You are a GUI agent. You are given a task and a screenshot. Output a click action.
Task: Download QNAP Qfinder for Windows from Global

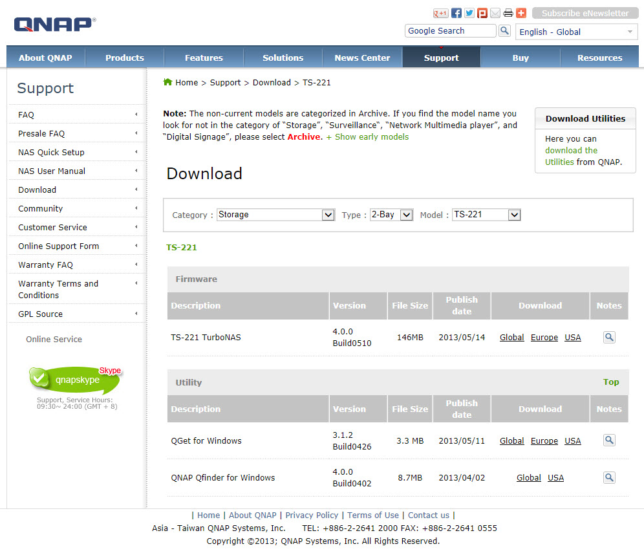(529, 478)
